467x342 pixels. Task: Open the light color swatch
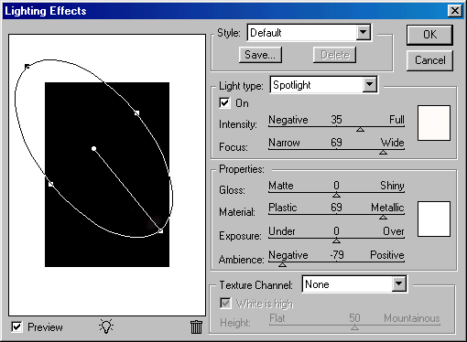pyautogui.click(x=434, y=123)
